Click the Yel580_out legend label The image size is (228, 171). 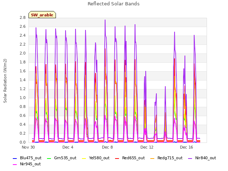(99, 158)
